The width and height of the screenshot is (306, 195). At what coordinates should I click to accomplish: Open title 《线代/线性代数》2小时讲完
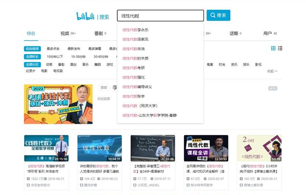[x=259, y=169]
